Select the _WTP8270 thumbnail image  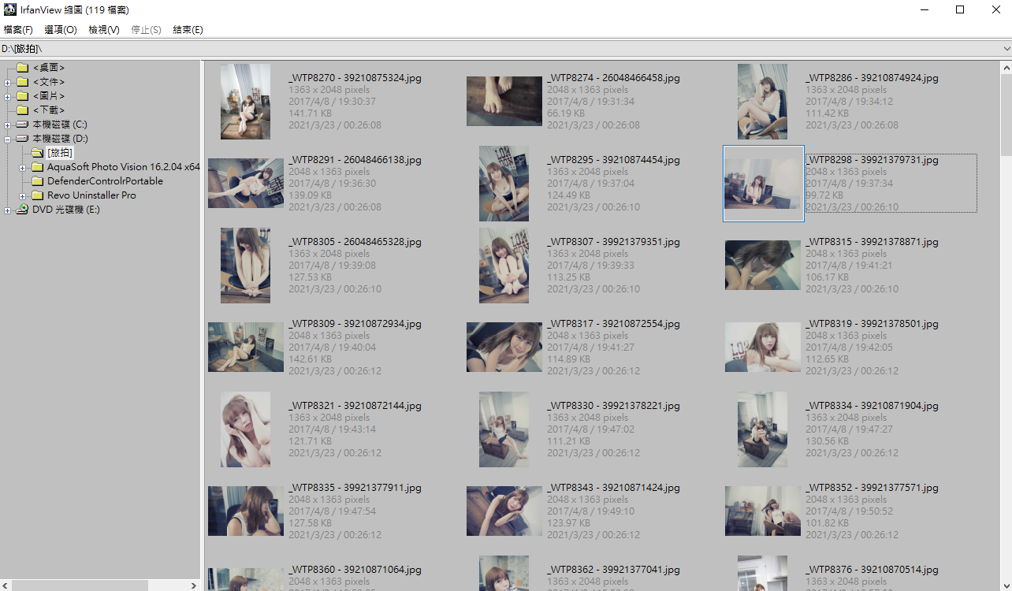[245, 102]
